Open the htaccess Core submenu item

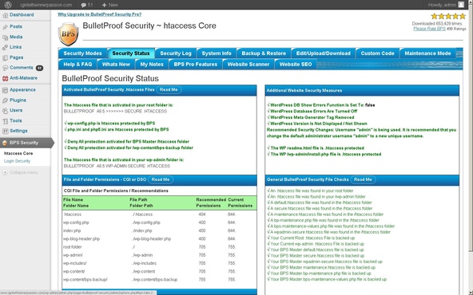click(x=18, y=154)
